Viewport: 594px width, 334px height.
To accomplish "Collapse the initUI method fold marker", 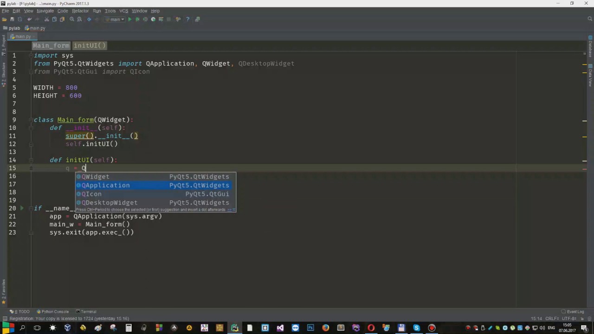I will [31, 160].
